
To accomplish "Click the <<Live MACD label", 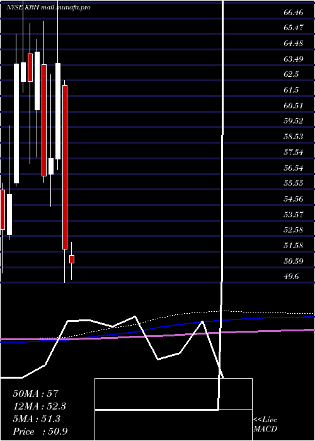I will (265, 425).
